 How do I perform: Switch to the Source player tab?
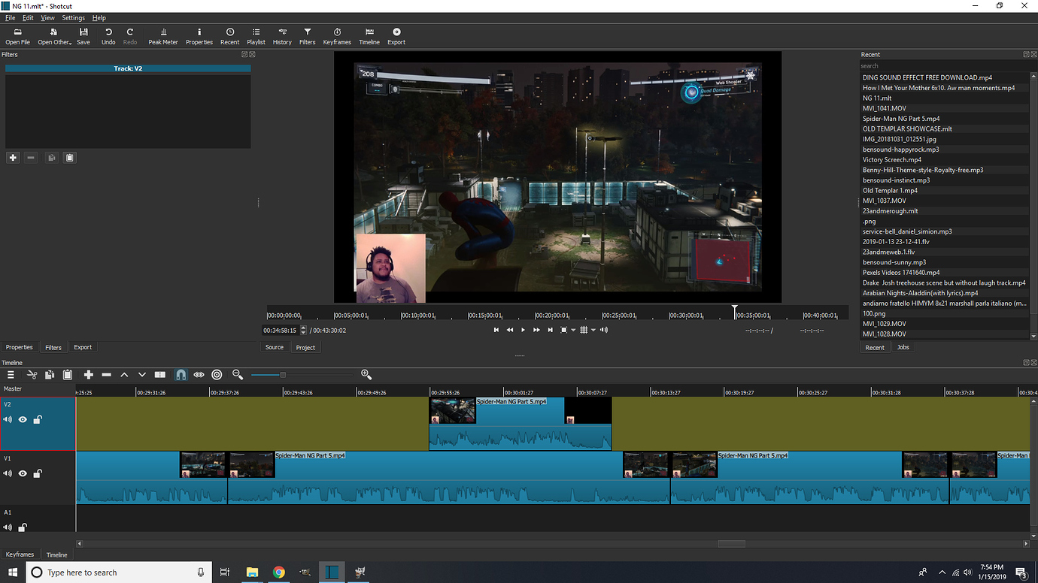[275, 347]
